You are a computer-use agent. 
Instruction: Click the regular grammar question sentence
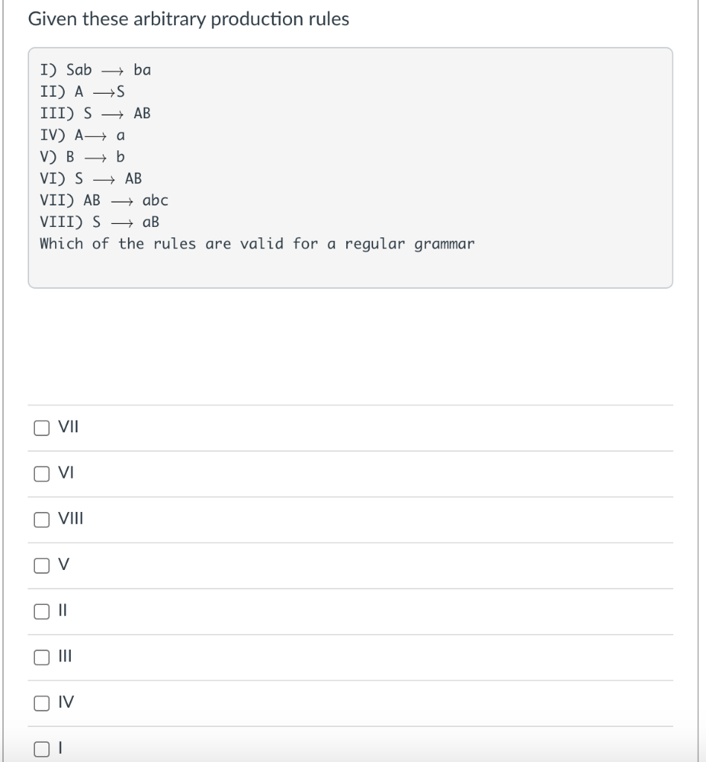pyautogui.click(x=257, y=243)
